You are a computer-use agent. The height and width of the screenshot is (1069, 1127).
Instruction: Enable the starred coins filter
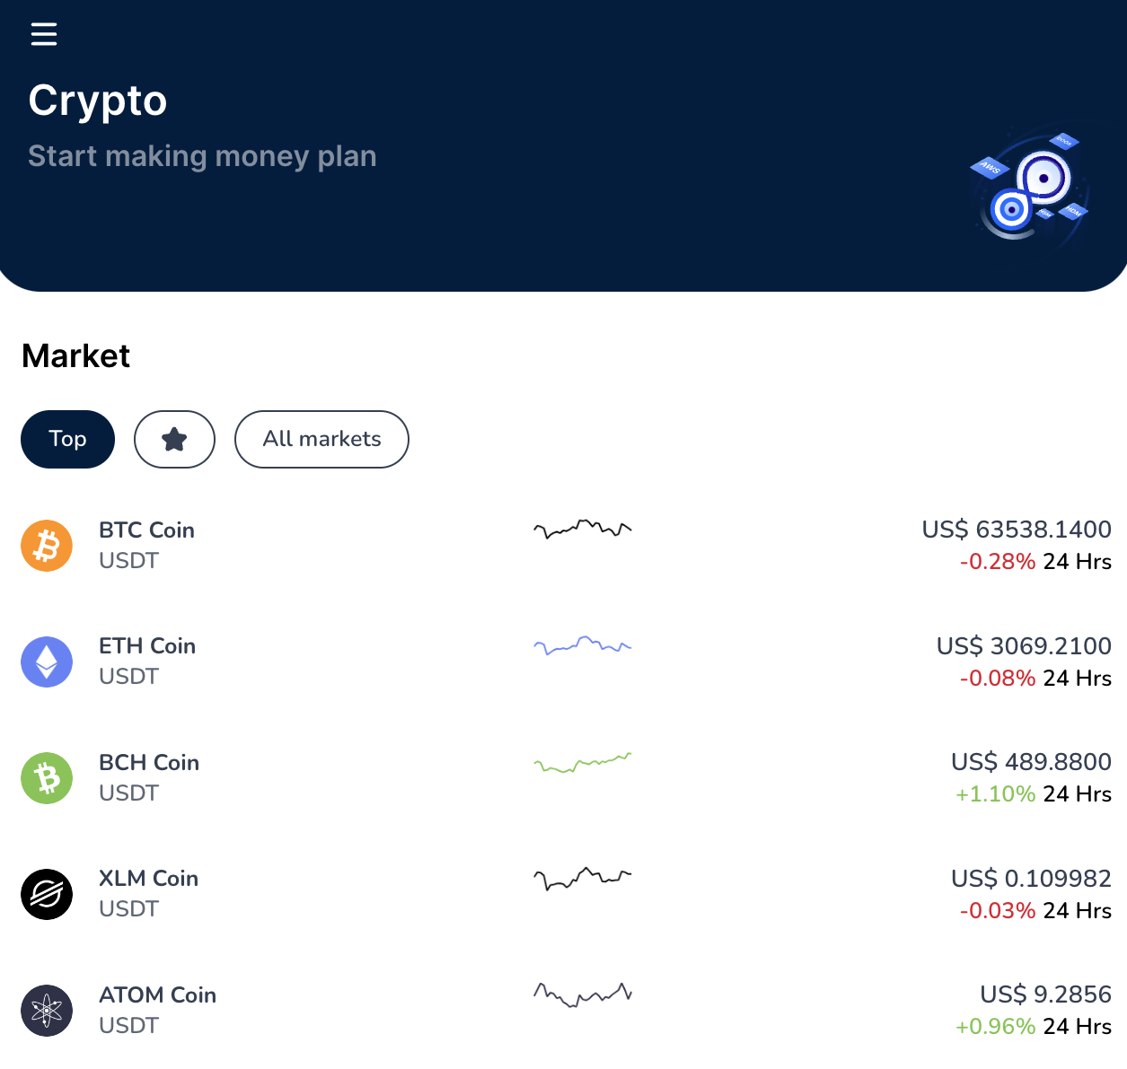(174, 439)
